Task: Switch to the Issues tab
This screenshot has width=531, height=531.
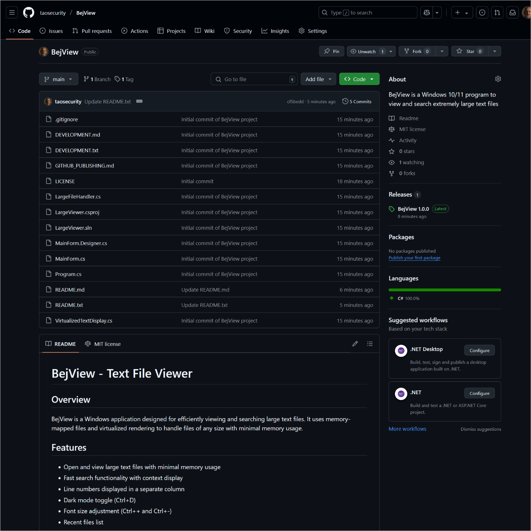Action: pos(51,31)
